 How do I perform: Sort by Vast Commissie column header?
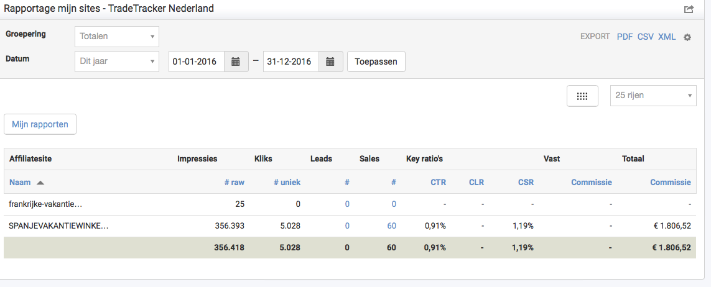[x=592, y=183]
